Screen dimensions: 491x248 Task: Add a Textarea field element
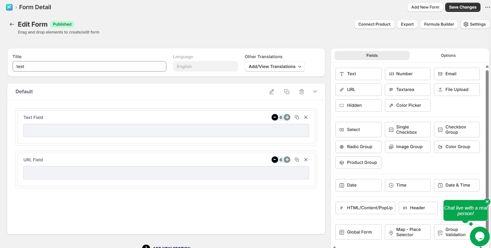click(408, 90)
